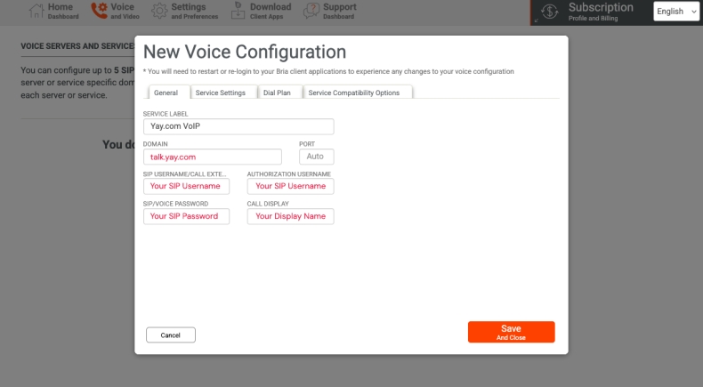
Task: Open Service Compatibility Options tab
Action: 354,93
